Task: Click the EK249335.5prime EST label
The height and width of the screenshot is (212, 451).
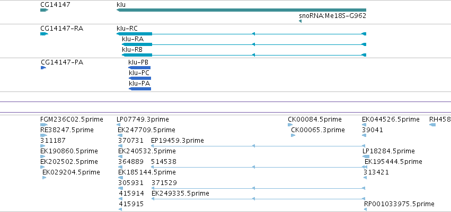Action: tap(180, 193)
